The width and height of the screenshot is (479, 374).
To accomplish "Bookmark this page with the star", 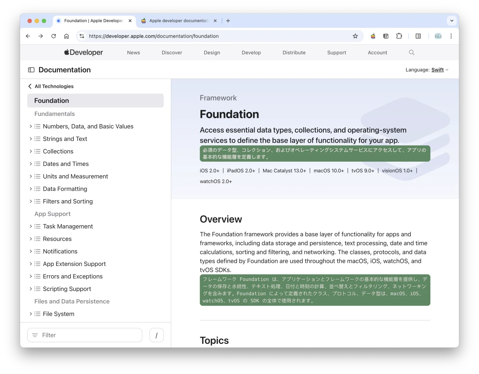I will 355,36.
